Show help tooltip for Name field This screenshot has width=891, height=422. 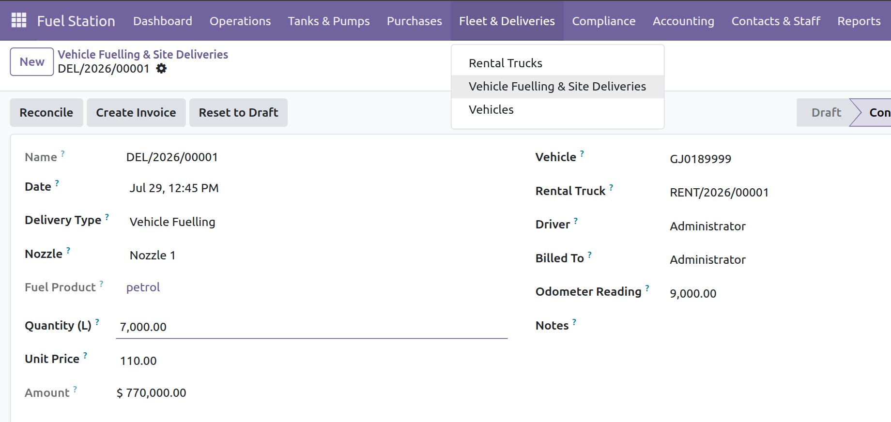tap(62, 153)
